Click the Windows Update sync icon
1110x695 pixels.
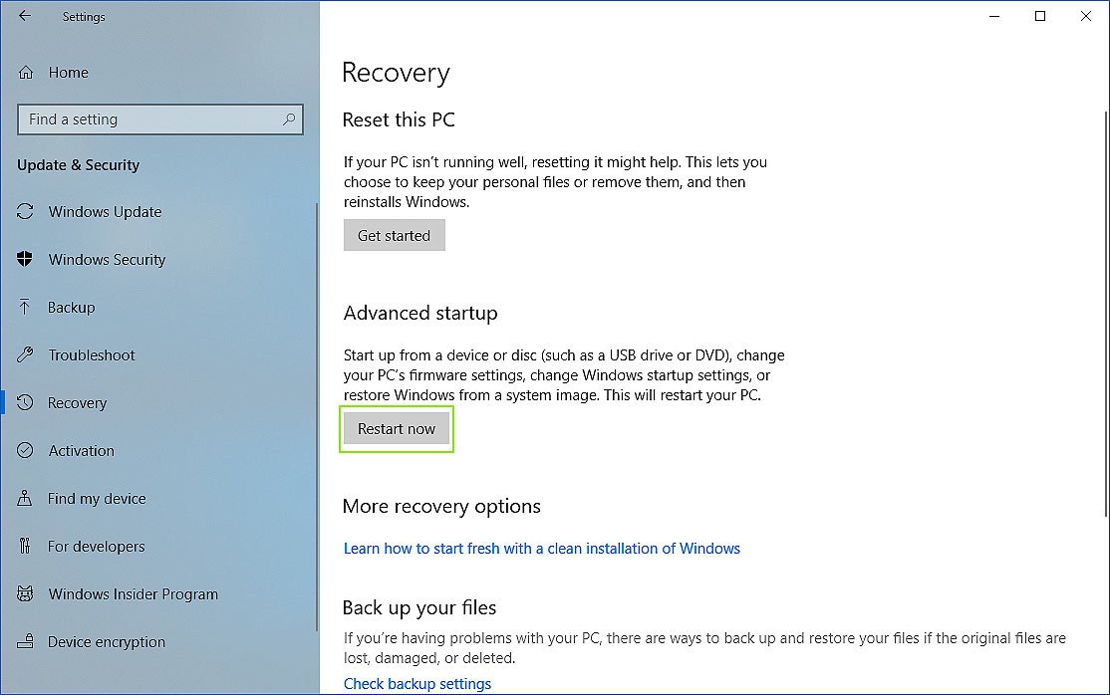[25, 212]
